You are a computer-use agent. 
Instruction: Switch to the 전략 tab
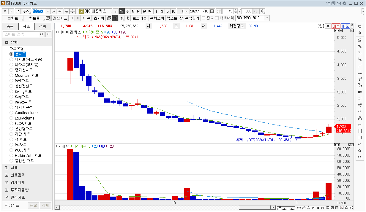(43, 26)
